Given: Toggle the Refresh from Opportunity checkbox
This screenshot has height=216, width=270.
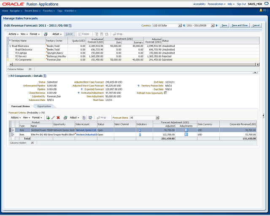Looking at the screenshot, I should [165, 93].
